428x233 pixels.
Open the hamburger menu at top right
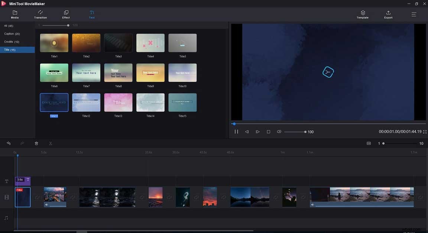pyautogui.click(x=414, y=14)
